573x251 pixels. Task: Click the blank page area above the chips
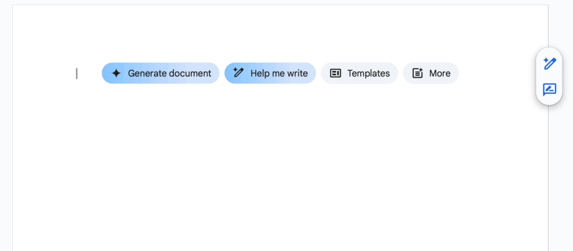coord(280,34)
